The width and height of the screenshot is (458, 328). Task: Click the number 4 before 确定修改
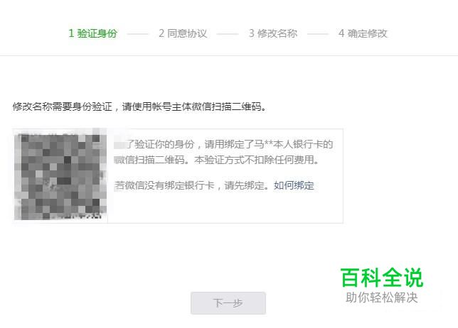(341, 33)
